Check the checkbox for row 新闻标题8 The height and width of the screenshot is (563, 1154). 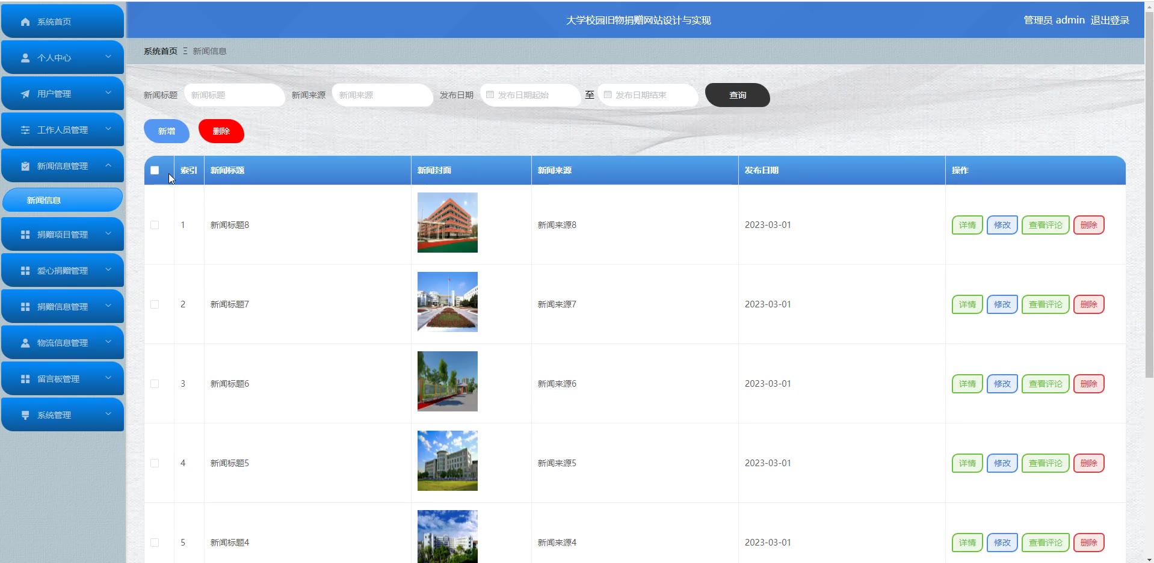pos(155,225)
